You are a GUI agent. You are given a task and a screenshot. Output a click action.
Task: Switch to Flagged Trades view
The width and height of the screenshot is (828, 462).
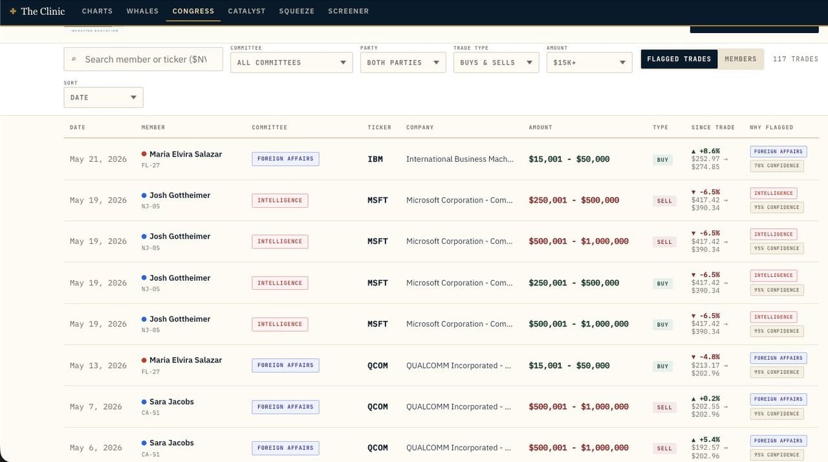[679, 59]
